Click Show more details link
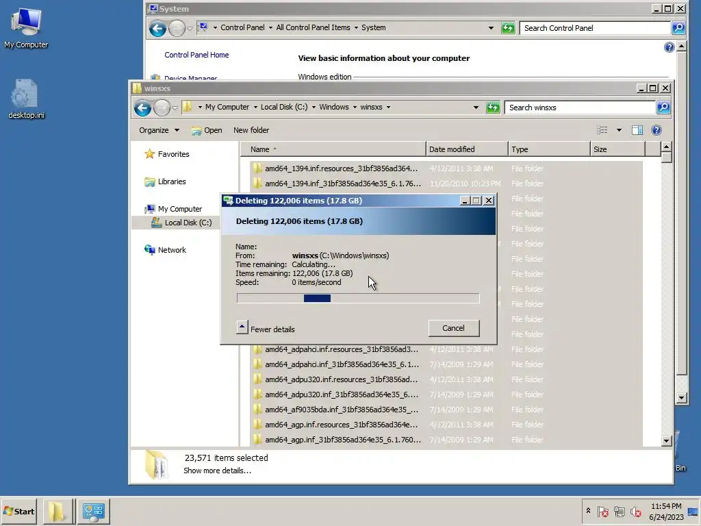The image size is (701, 526). pos(217,471)
